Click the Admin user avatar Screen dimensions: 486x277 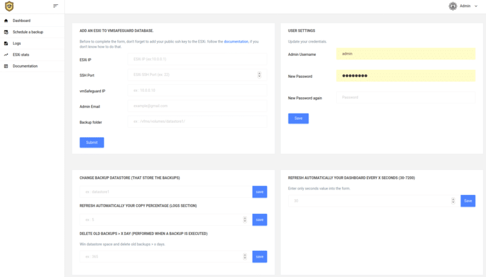point(453,6)
